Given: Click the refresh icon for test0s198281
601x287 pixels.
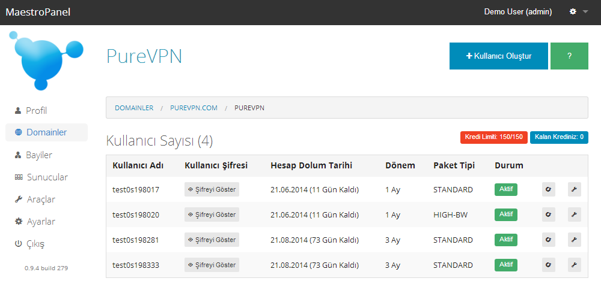Looking at the screenshot, I should 549,240.
